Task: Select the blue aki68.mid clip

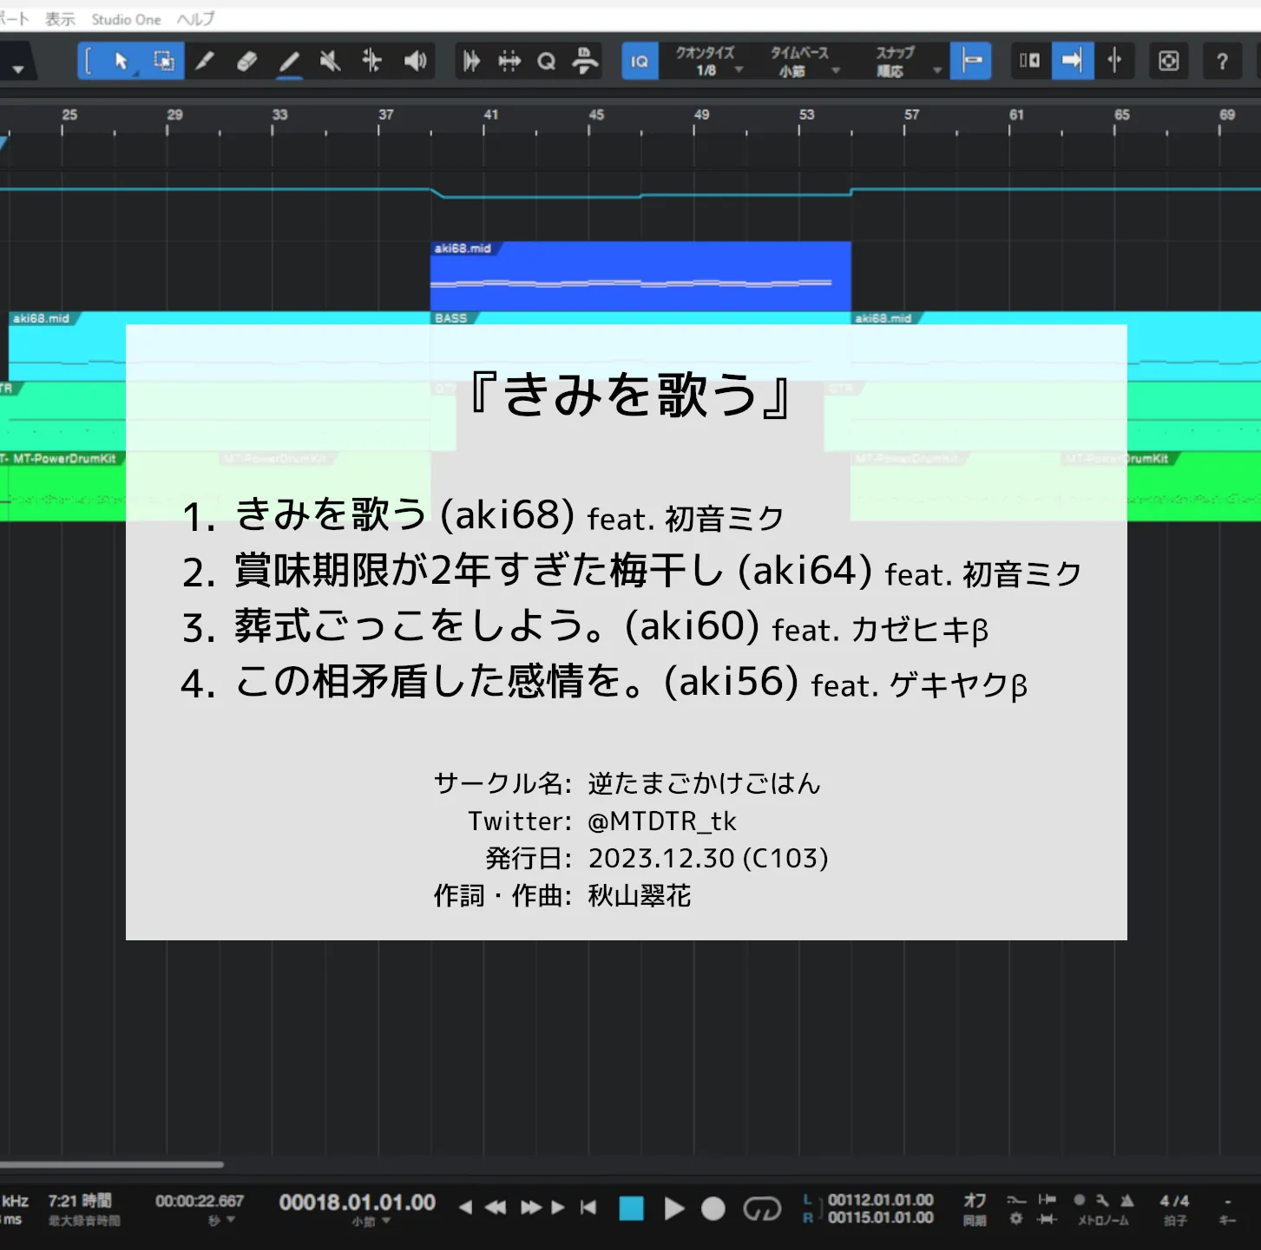Action: 640,276
